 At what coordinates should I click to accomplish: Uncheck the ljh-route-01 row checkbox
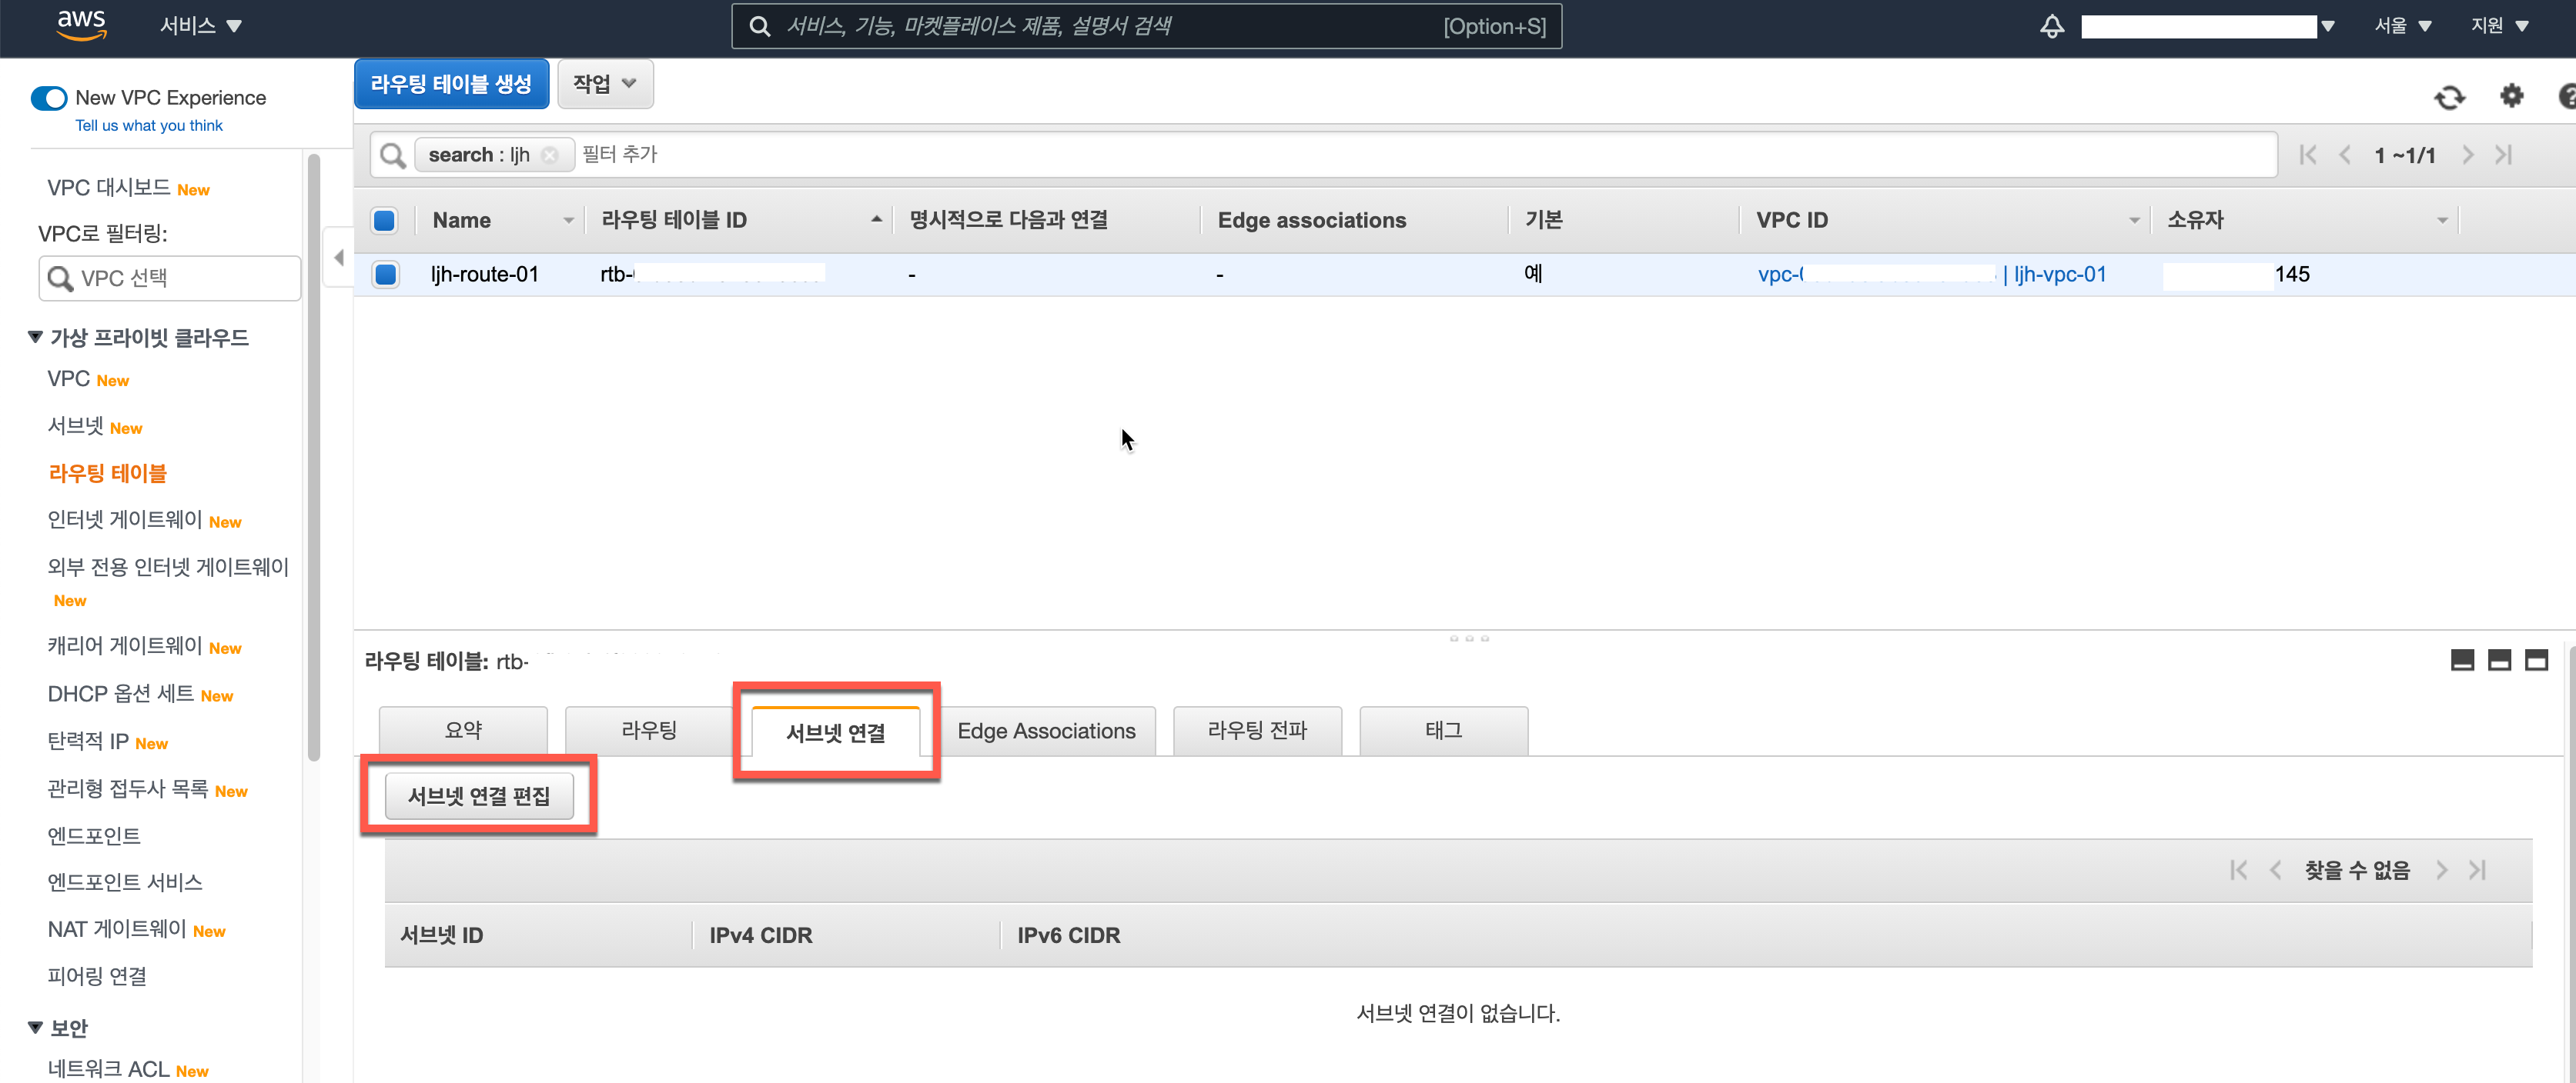[385, 275]
